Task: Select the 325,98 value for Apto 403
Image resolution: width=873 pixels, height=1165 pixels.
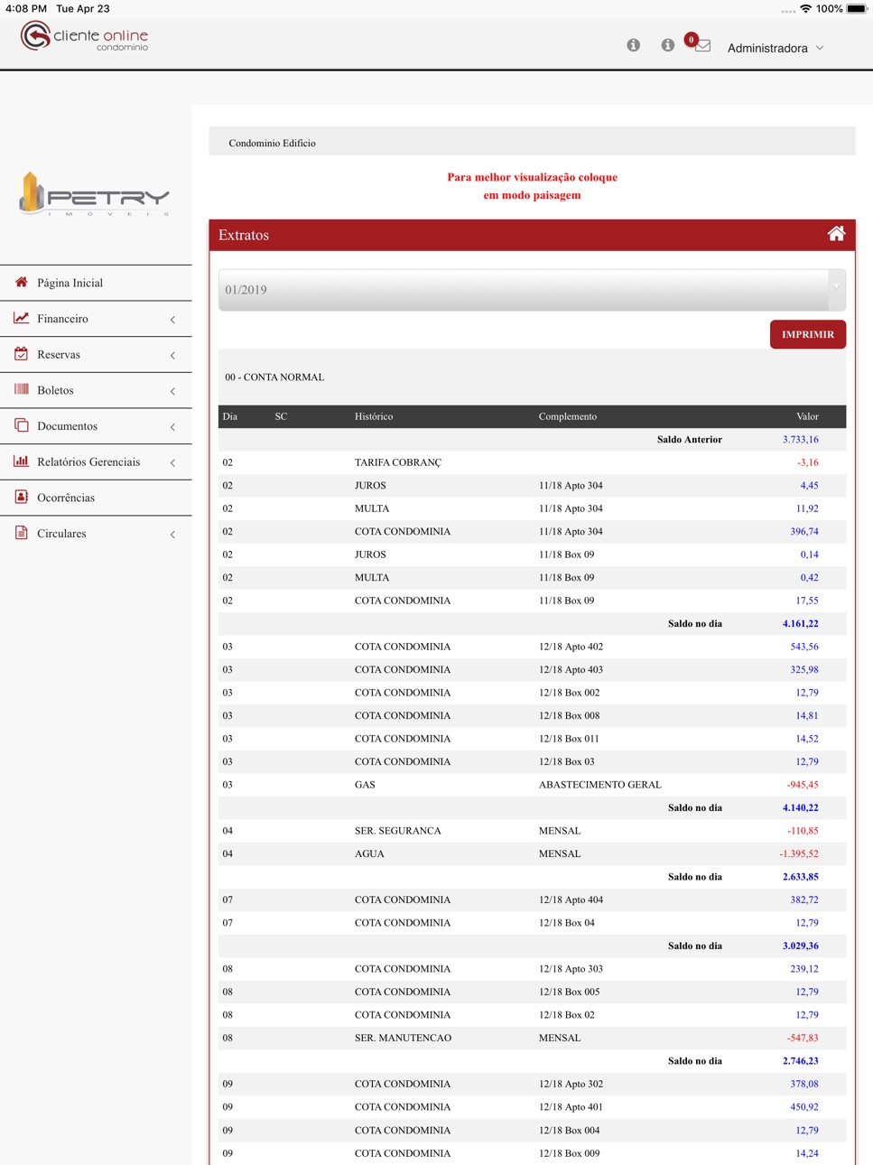Action: pos(804,670)
